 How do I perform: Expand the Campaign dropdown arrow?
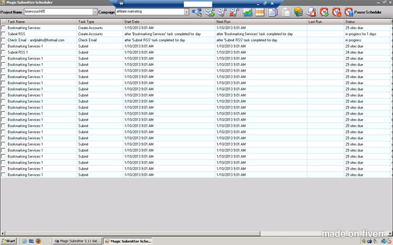point(187,12)
